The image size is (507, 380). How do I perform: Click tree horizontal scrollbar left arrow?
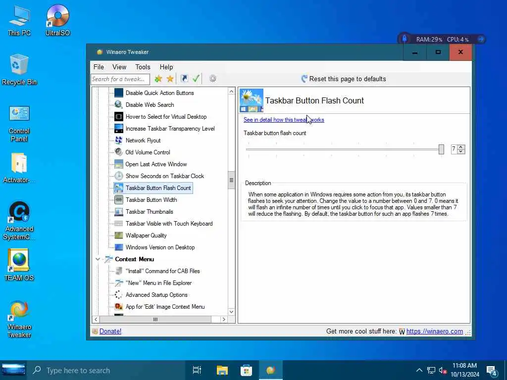click(x=96, y=319)
